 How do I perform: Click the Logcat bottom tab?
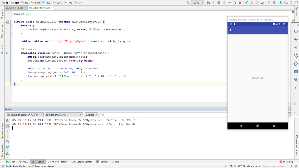pos(38,162)
